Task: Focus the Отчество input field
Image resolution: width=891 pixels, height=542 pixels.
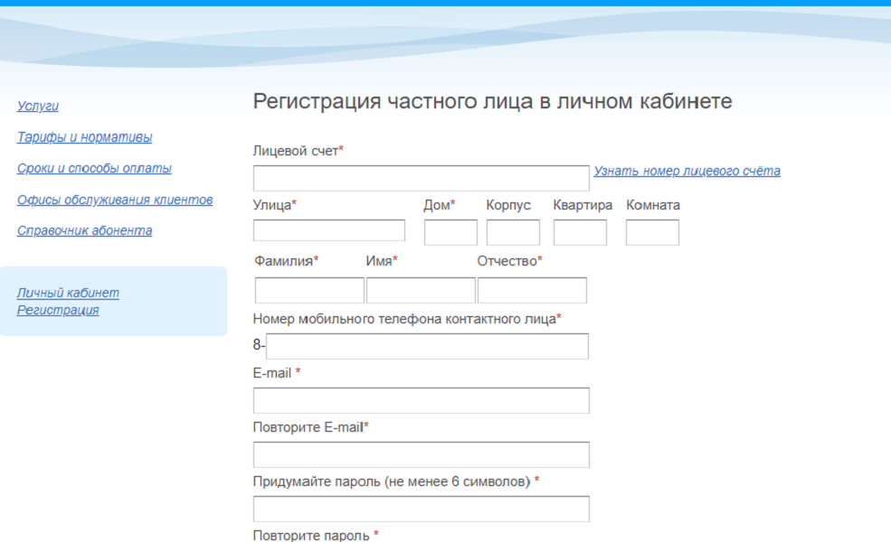Action: (x=533, y=290)
